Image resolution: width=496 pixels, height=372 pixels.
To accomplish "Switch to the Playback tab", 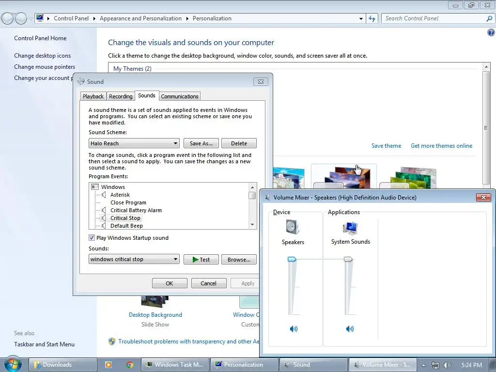I will click(93, 96).
